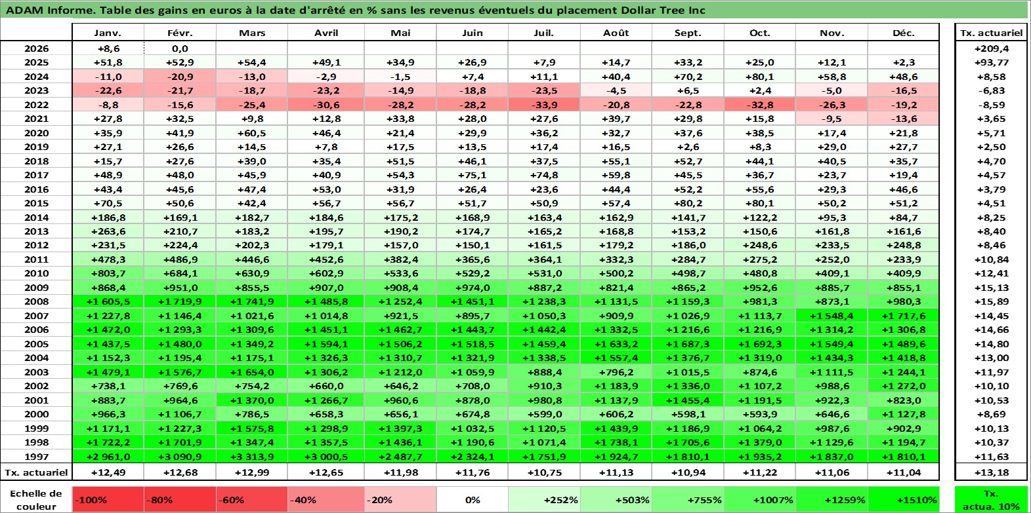Click the 2015 year row label
Viewport: 1031px width, 513px height.
click(x=36, y=203)
